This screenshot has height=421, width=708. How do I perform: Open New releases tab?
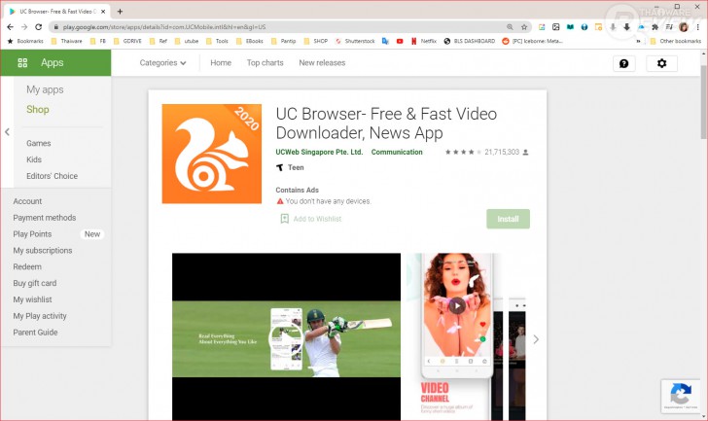click(322, 63)
